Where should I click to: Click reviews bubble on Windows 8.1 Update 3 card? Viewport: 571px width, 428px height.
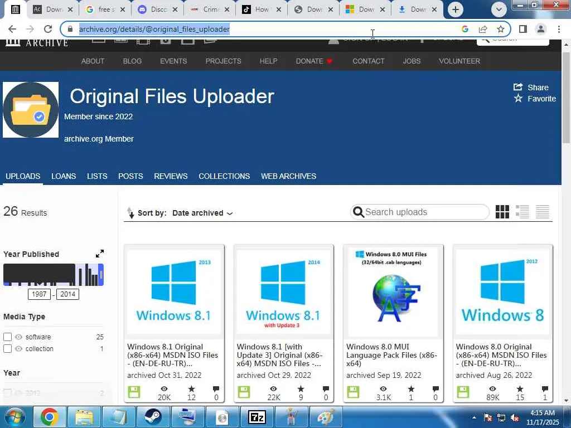coord(326,389)
